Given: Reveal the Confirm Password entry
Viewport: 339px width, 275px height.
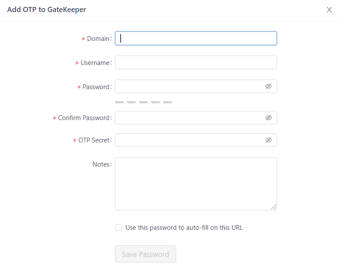Looking at the screenshot, I should tap(268, 117).
